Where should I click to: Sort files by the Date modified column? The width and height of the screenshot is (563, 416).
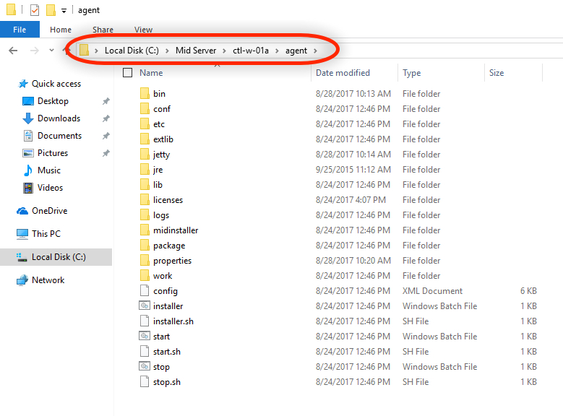tap(343, 73)
